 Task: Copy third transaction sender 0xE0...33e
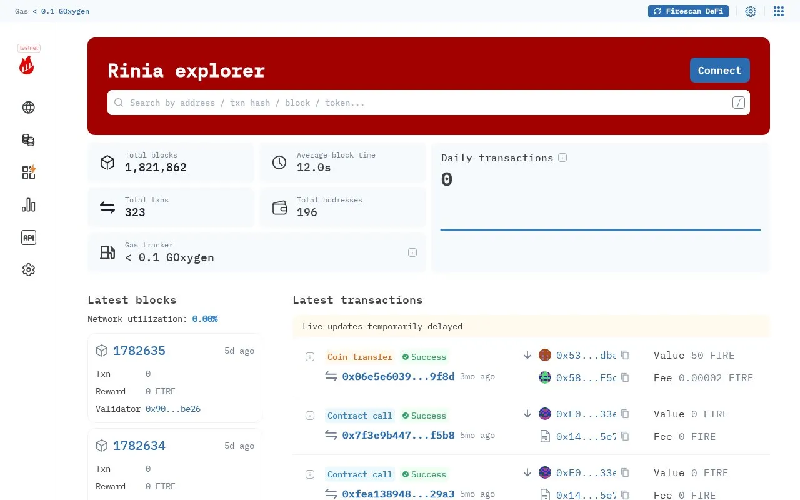pyautogui.click(x=625, y=472)
